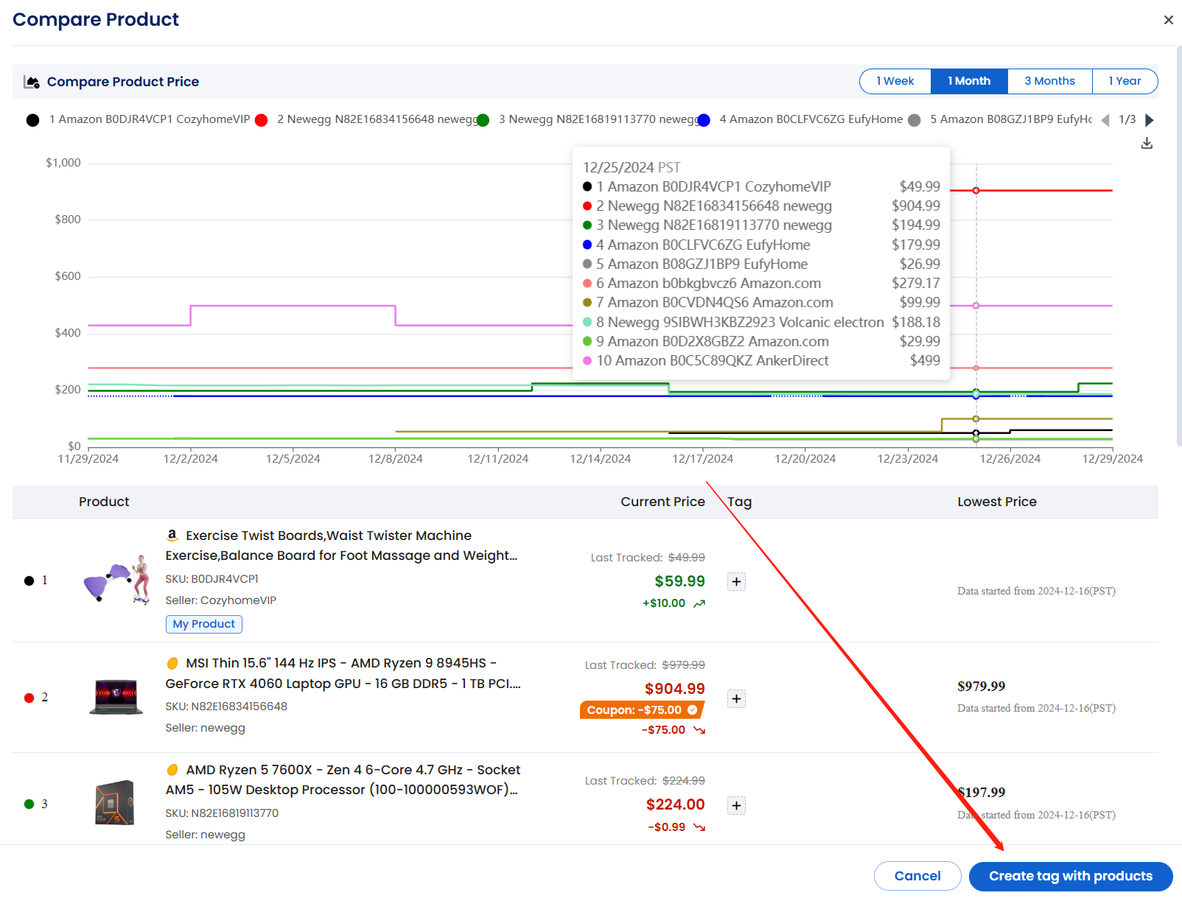The image size is (1182, 901).
Task: Click Seller: CozyhomeVIP text
Action: [221, 600]
